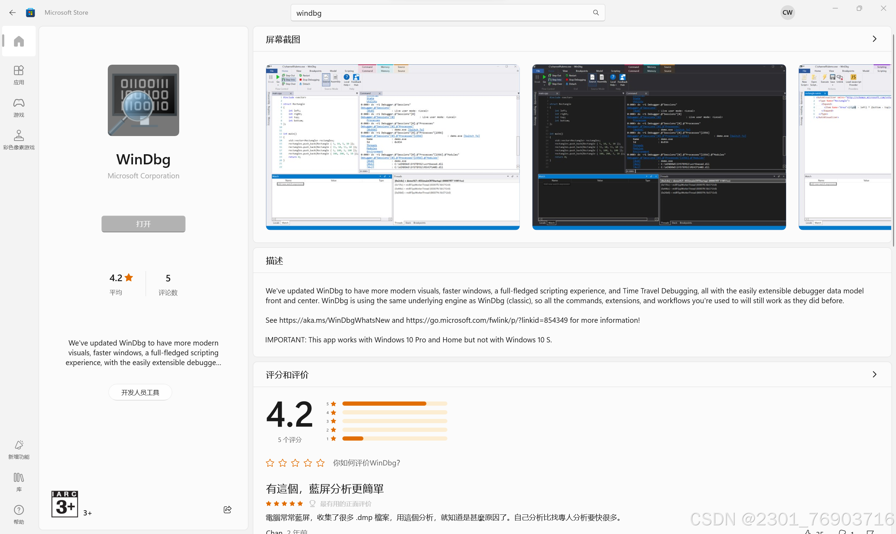Open the What's New (新增功能) page
This screenshot has height=534, width=896.
click(x=19, y=449)
